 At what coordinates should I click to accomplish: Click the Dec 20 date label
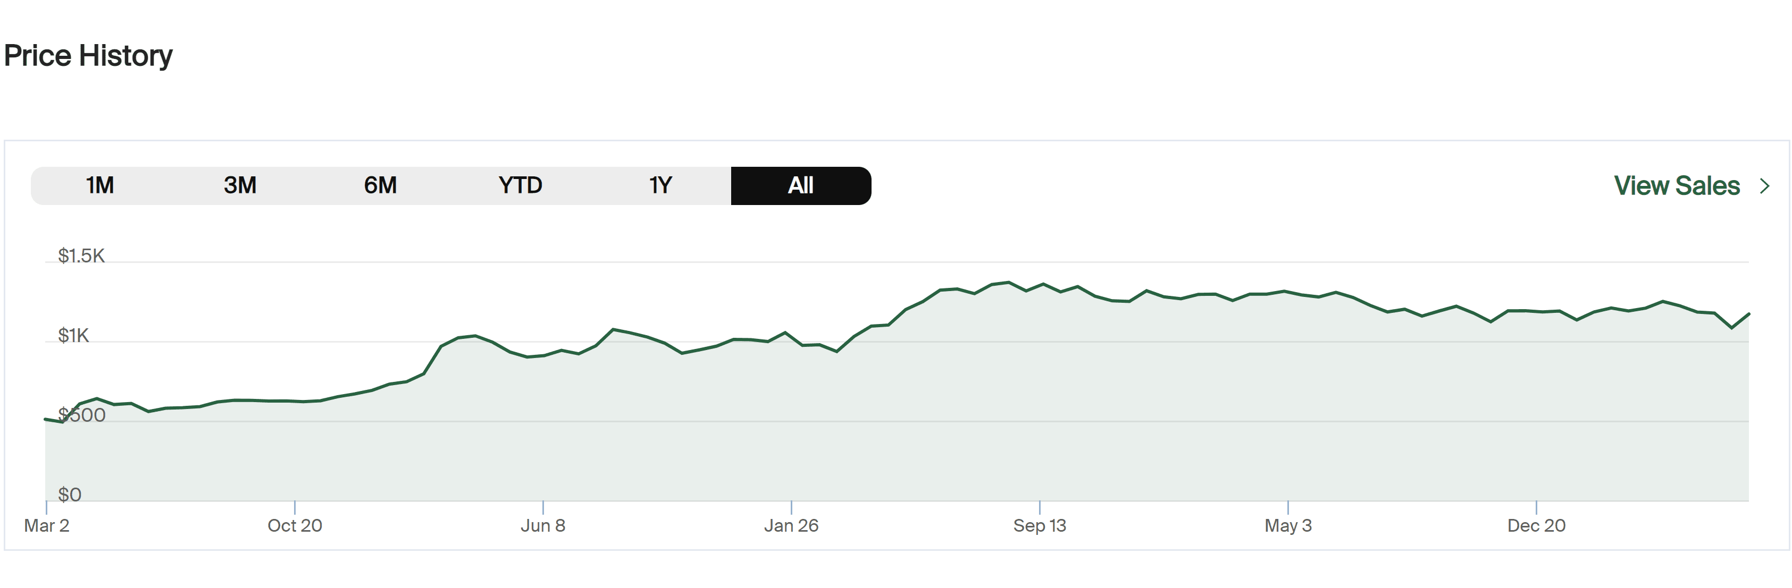click(x=1536, y=525)
